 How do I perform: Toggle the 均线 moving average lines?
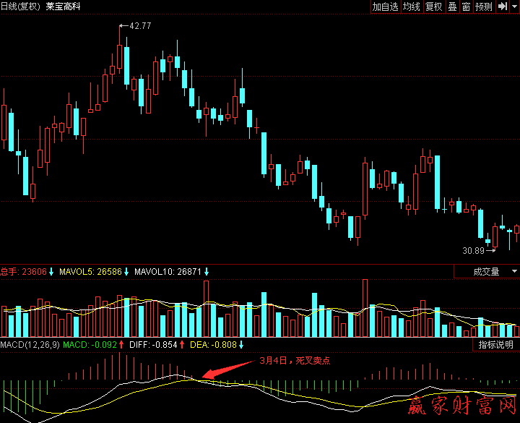(412, 7)
